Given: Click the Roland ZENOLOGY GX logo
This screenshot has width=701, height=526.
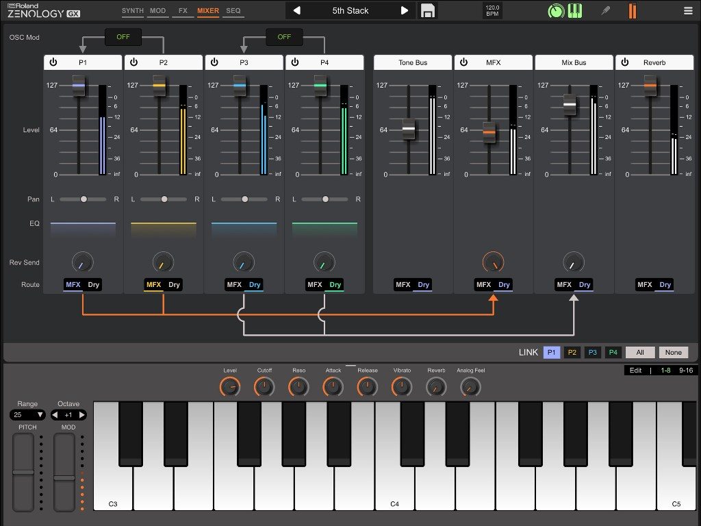Looking at the screenshot, I should pos(43,10).
